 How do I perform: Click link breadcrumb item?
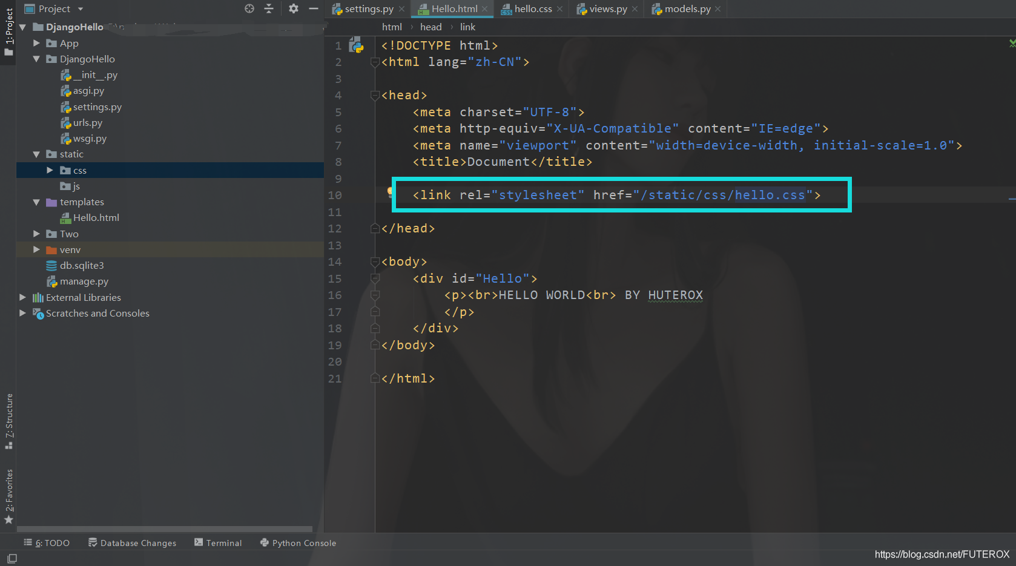(x=467, y=27)
